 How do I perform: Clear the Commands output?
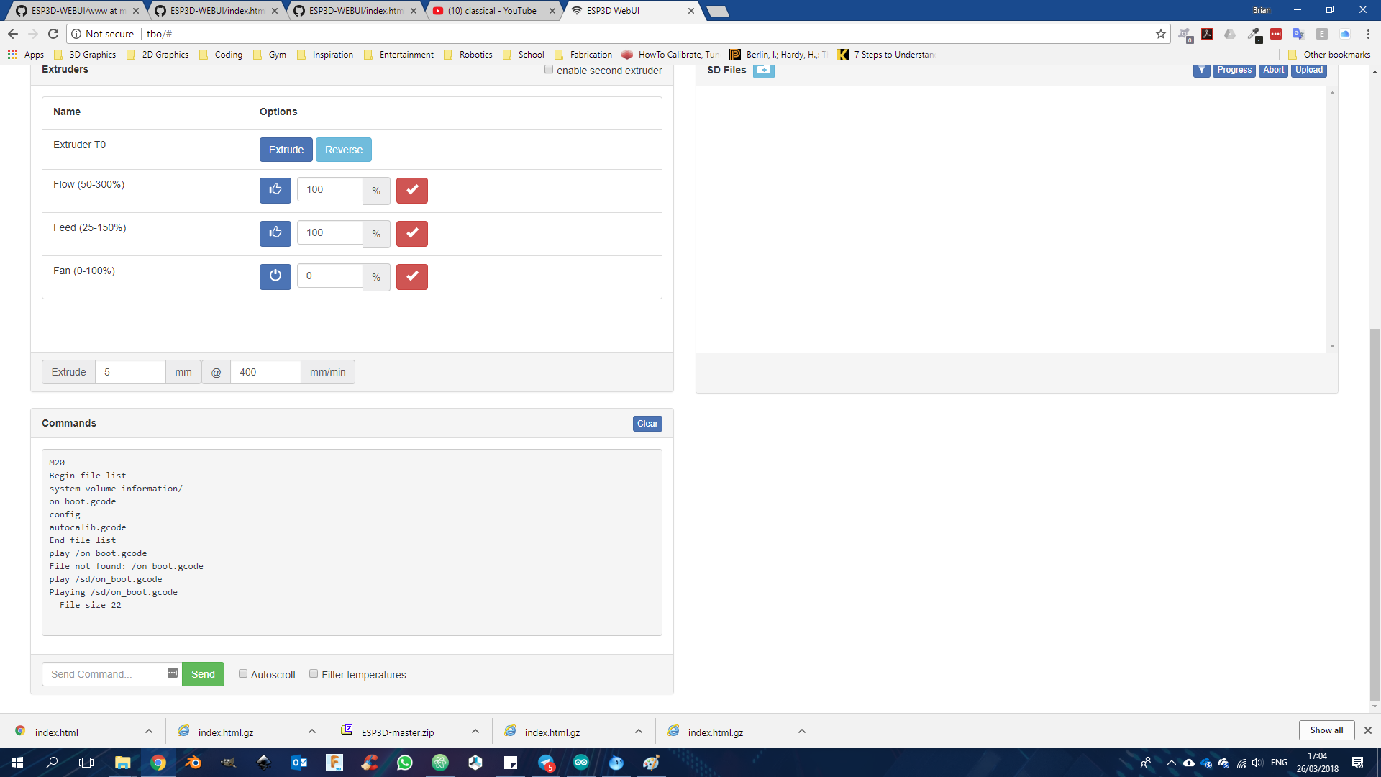click(647, 424)
